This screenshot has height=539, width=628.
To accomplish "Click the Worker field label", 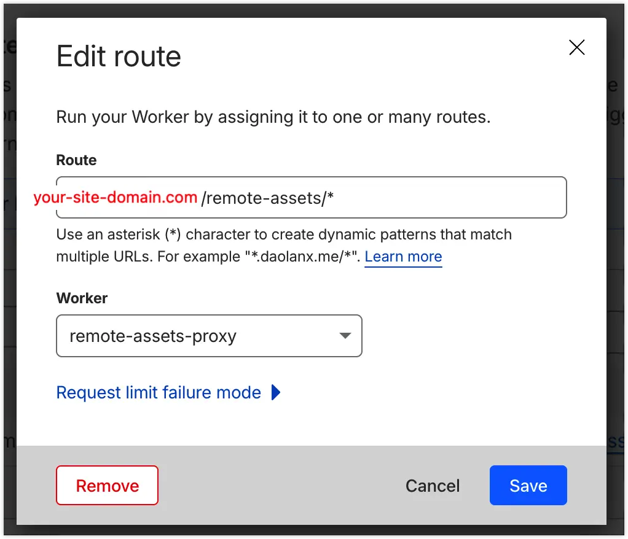I will 82,298.
